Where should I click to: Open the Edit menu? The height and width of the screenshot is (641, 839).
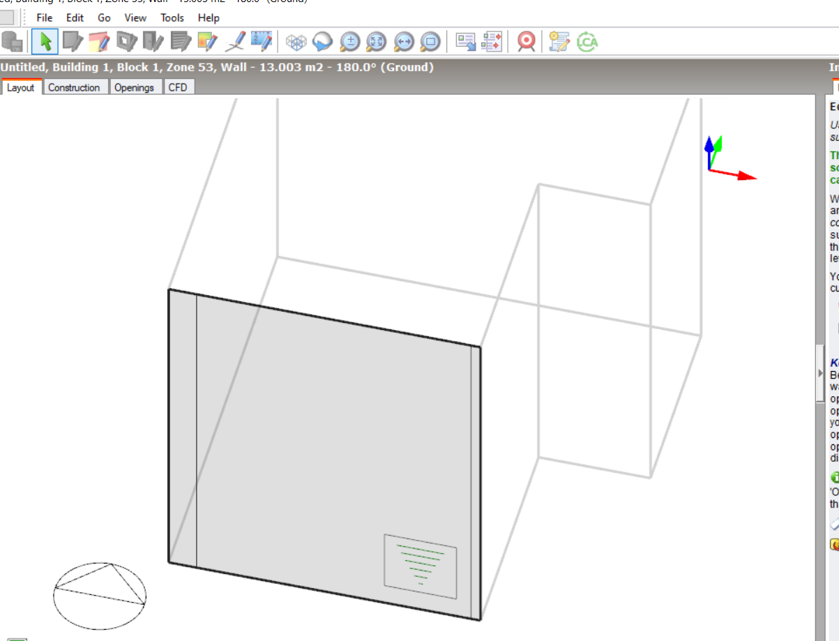[75, 17]
